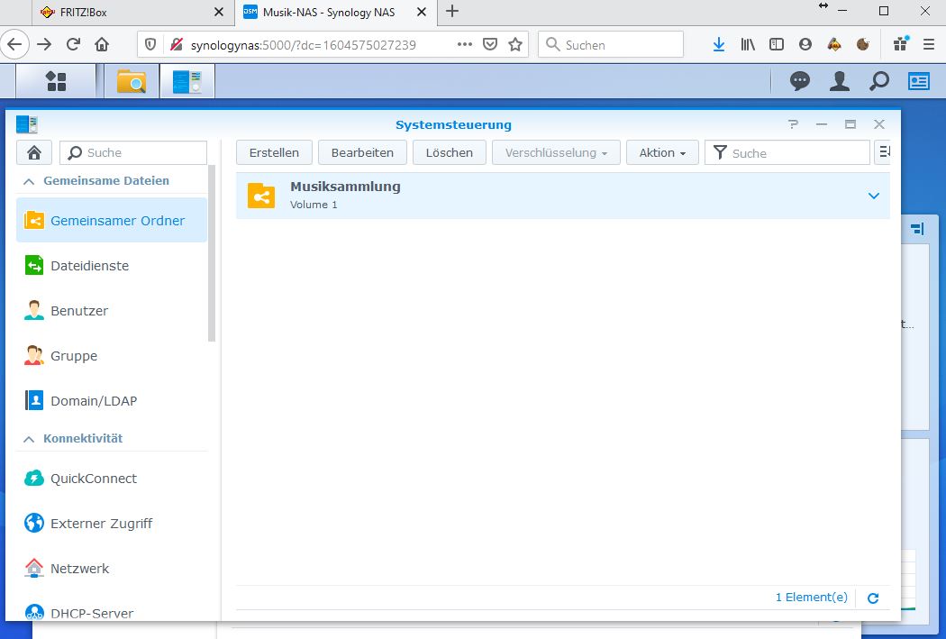Image resolution: width=946 pixels, height=639 pixels.
Task: Focus the Firefox Suchen search box
Action: pyautogui.click(x=611, y=44)
